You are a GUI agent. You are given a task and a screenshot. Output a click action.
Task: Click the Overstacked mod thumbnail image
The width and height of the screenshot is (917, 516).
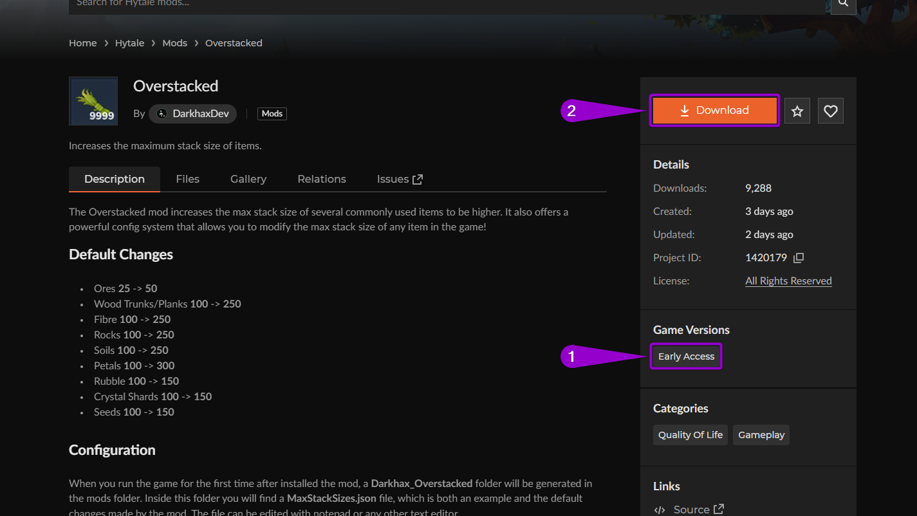(93, 101)
